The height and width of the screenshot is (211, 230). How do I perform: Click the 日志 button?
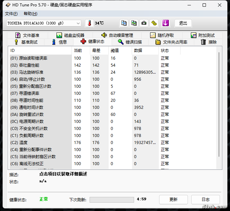tap(206, 200)
